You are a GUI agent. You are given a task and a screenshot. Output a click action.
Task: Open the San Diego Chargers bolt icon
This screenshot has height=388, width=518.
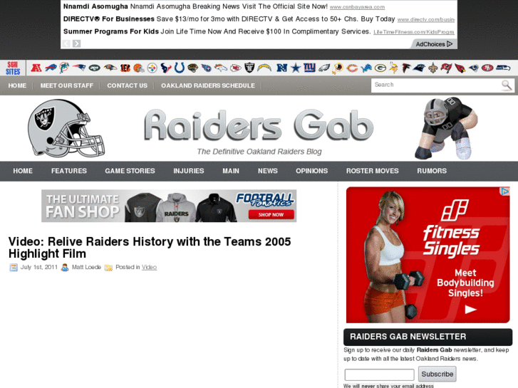tap(264, 68)
